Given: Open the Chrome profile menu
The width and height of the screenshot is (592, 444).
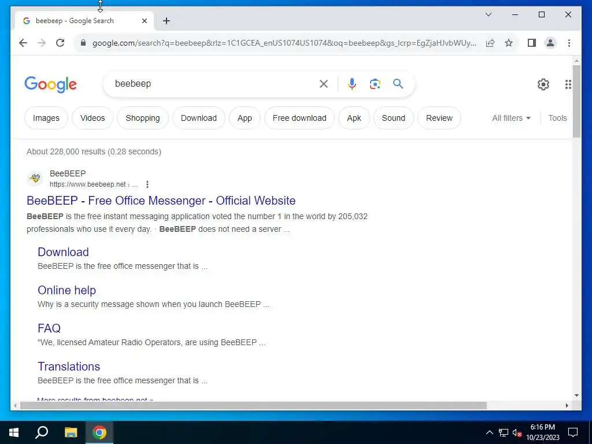Looking at the screenshot, I should (550, 43).
